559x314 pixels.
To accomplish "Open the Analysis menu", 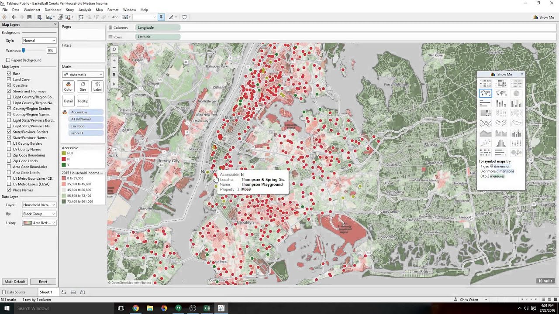I will pos(85,10).
